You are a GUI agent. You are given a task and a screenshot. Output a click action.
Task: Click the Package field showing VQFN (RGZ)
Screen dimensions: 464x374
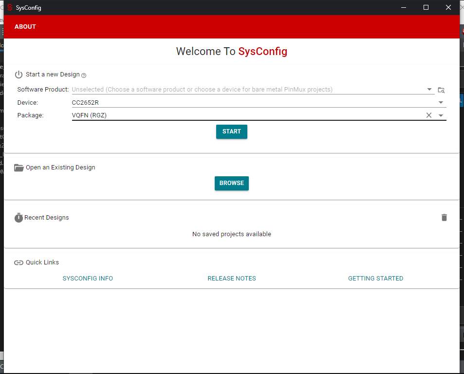tap(259, 115)
